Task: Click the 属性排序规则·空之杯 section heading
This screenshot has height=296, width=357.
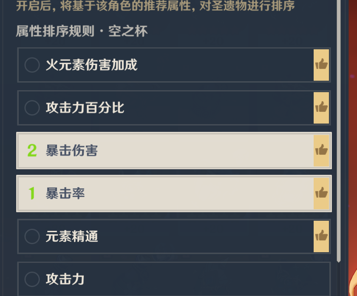Action: (82, 31)
